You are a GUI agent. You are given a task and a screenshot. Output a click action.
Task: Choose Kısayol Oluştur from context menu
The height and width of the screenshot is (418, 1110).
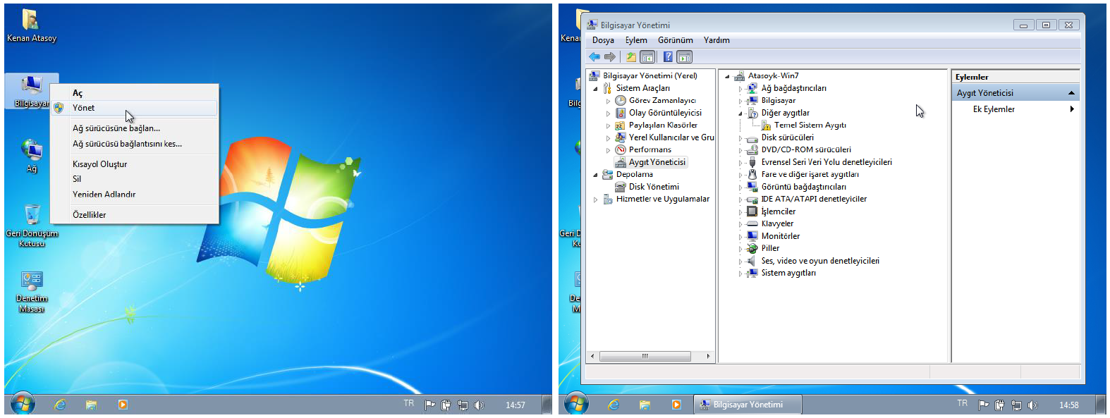(134, 164)
